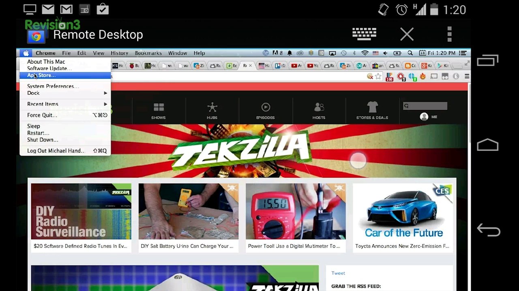Viewport: 519px width, 291px height.
Task: Open Shows section on Revision3 site
Action: [159, 111]
